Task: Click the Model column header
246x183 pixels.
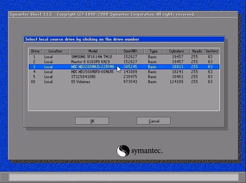Action: (x=93, y=51)
